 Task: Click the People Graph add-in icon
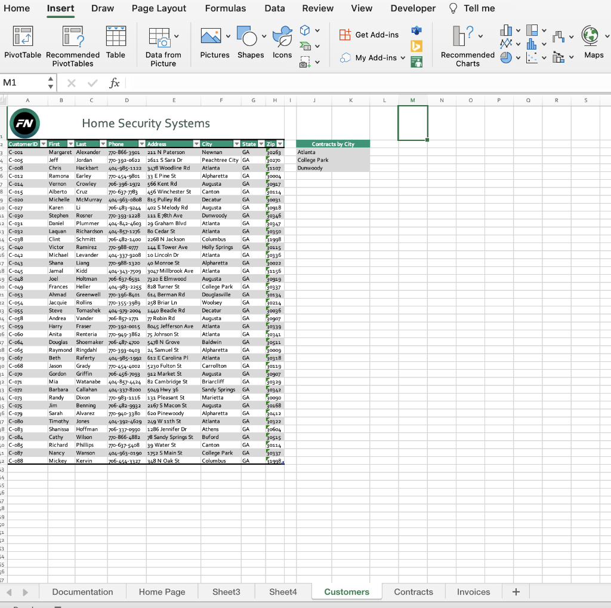pyautogui.click(x=416, y=62)
